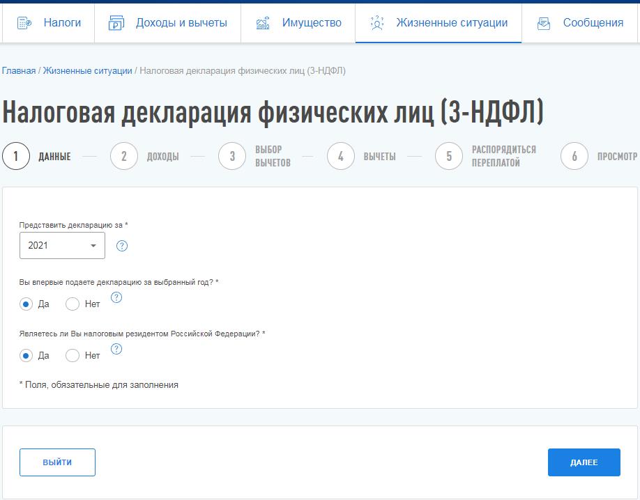The image size is (640, 500).
Task: Select Нет for tax resident question
Action: [73, 355]
